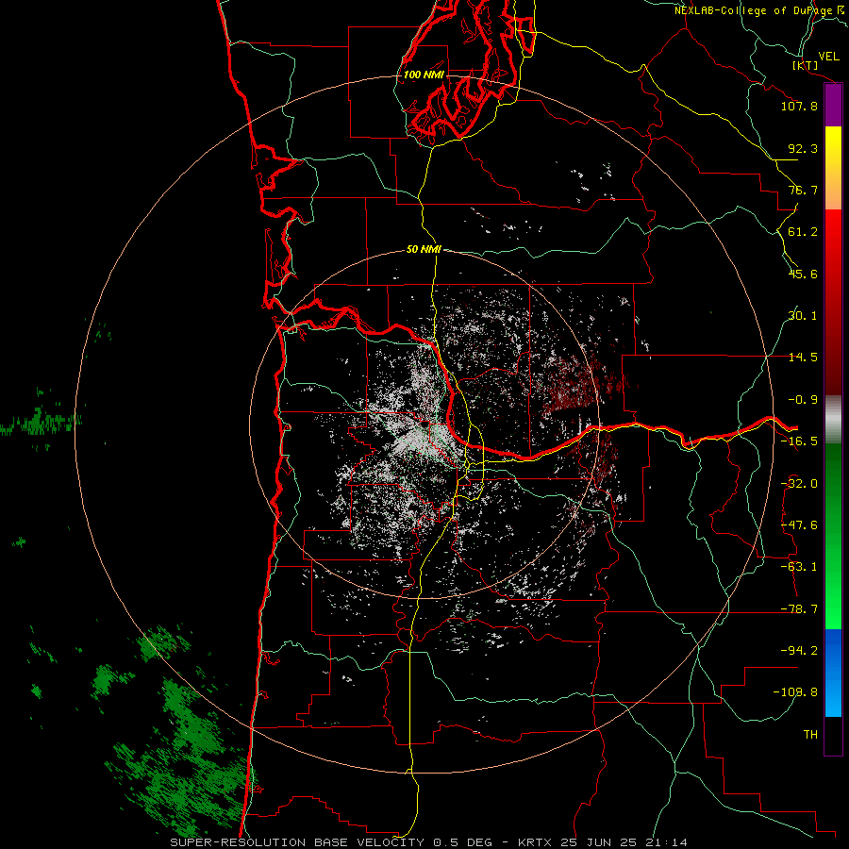Click the VEL legend title

click(828, 56)
